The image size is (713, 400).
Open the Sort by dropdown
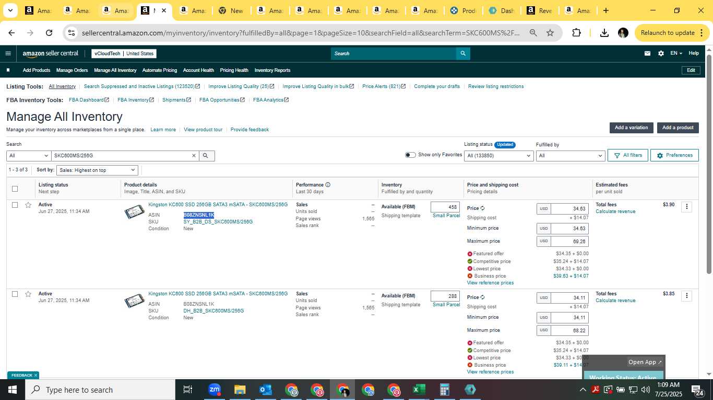point(97,170)
